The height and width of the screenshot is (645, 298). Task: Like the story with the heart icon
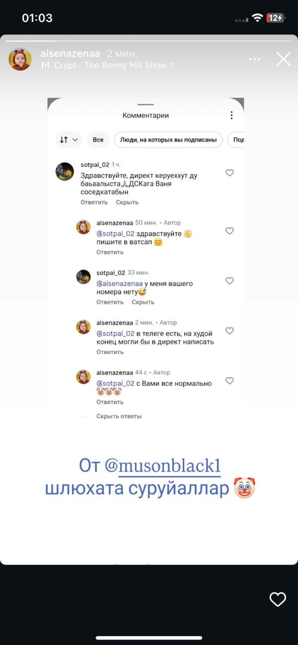[x=278, y=599]
